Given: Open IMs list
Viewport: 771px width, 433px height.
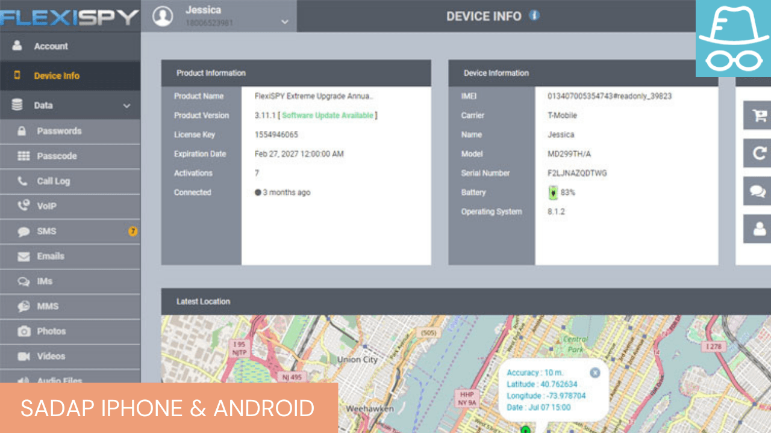Looking at the screenshot, I should 70,281.
